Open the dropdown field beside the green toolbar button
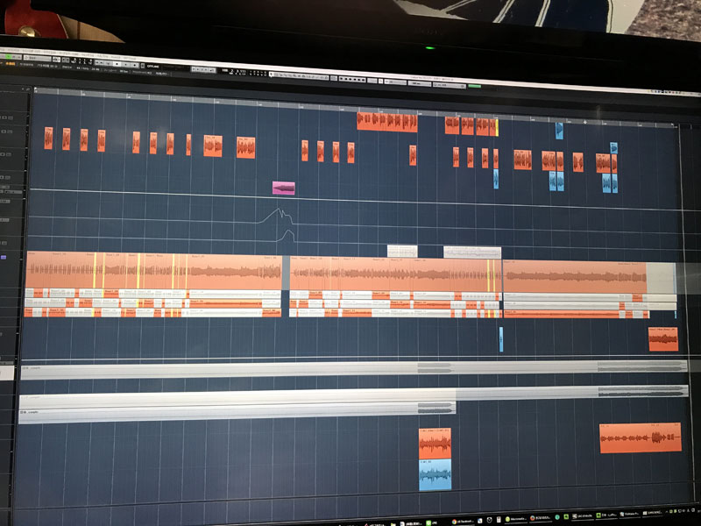Viewport: 701px width, 526px height. point(38,58)
